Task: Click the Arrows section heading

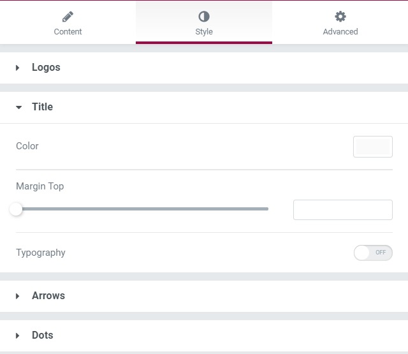Action: 48,296
